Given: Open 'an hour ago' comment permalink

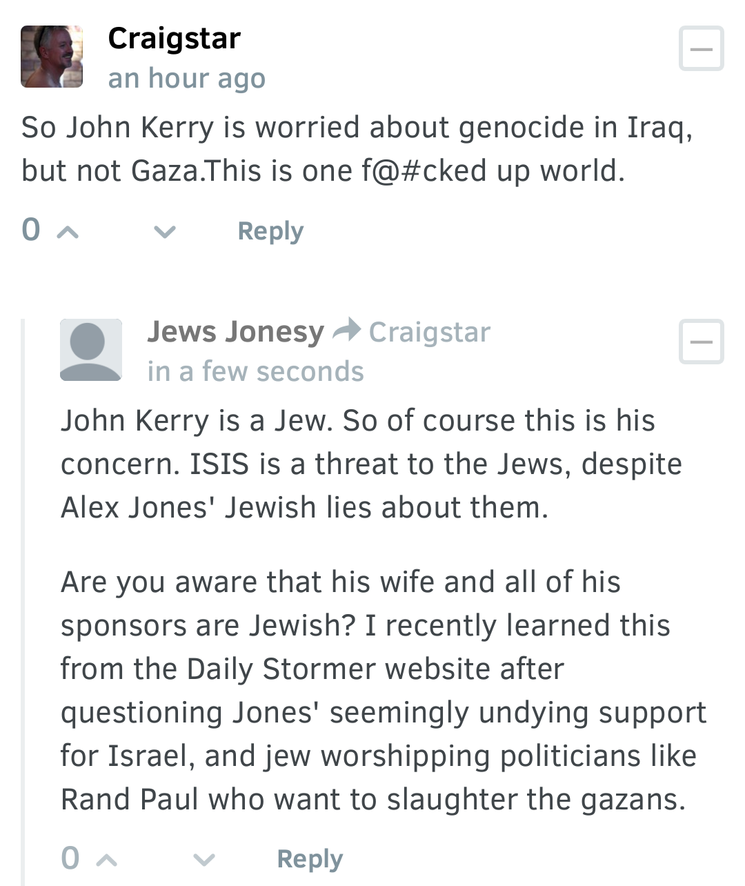Looking at the screenshot, I should (186, 79).
